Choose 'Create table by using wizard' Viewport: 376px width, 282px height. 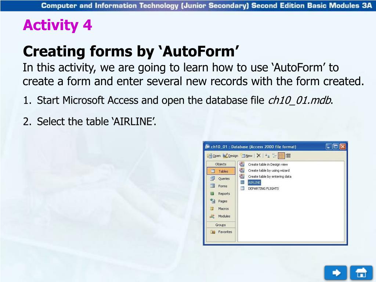[x=269, y=170]
